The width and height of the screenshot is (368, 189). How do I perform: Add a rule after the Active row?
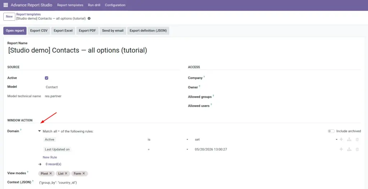pos(341,139)
